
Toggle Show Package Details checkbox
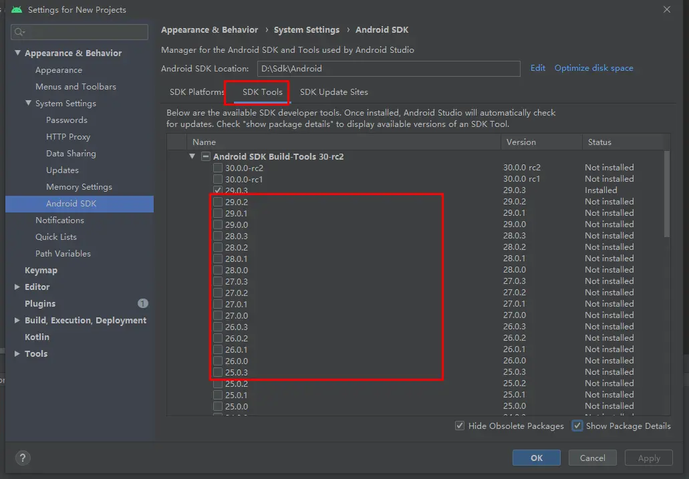(x=577, y=426)
